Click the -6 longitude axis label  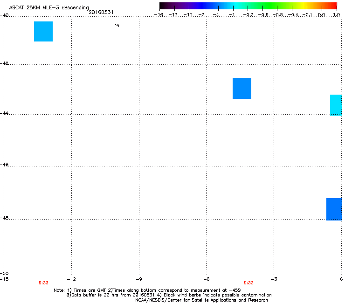206,279
